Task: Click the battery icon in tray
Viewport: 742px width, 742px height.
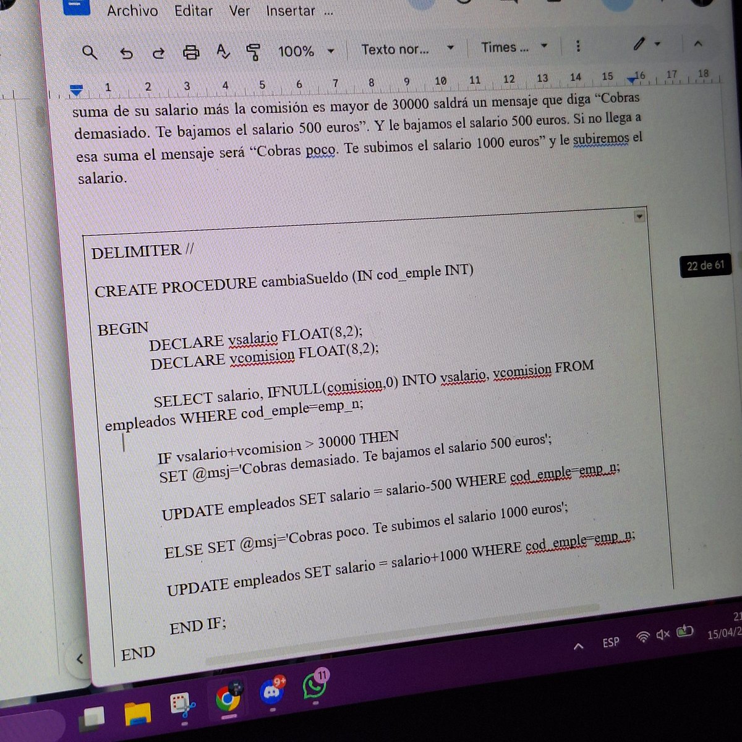Action: [x=684, y=631]
